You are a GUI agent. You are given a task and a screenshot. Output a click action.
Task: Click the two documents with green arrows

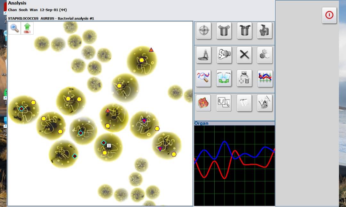pos(224,78)
